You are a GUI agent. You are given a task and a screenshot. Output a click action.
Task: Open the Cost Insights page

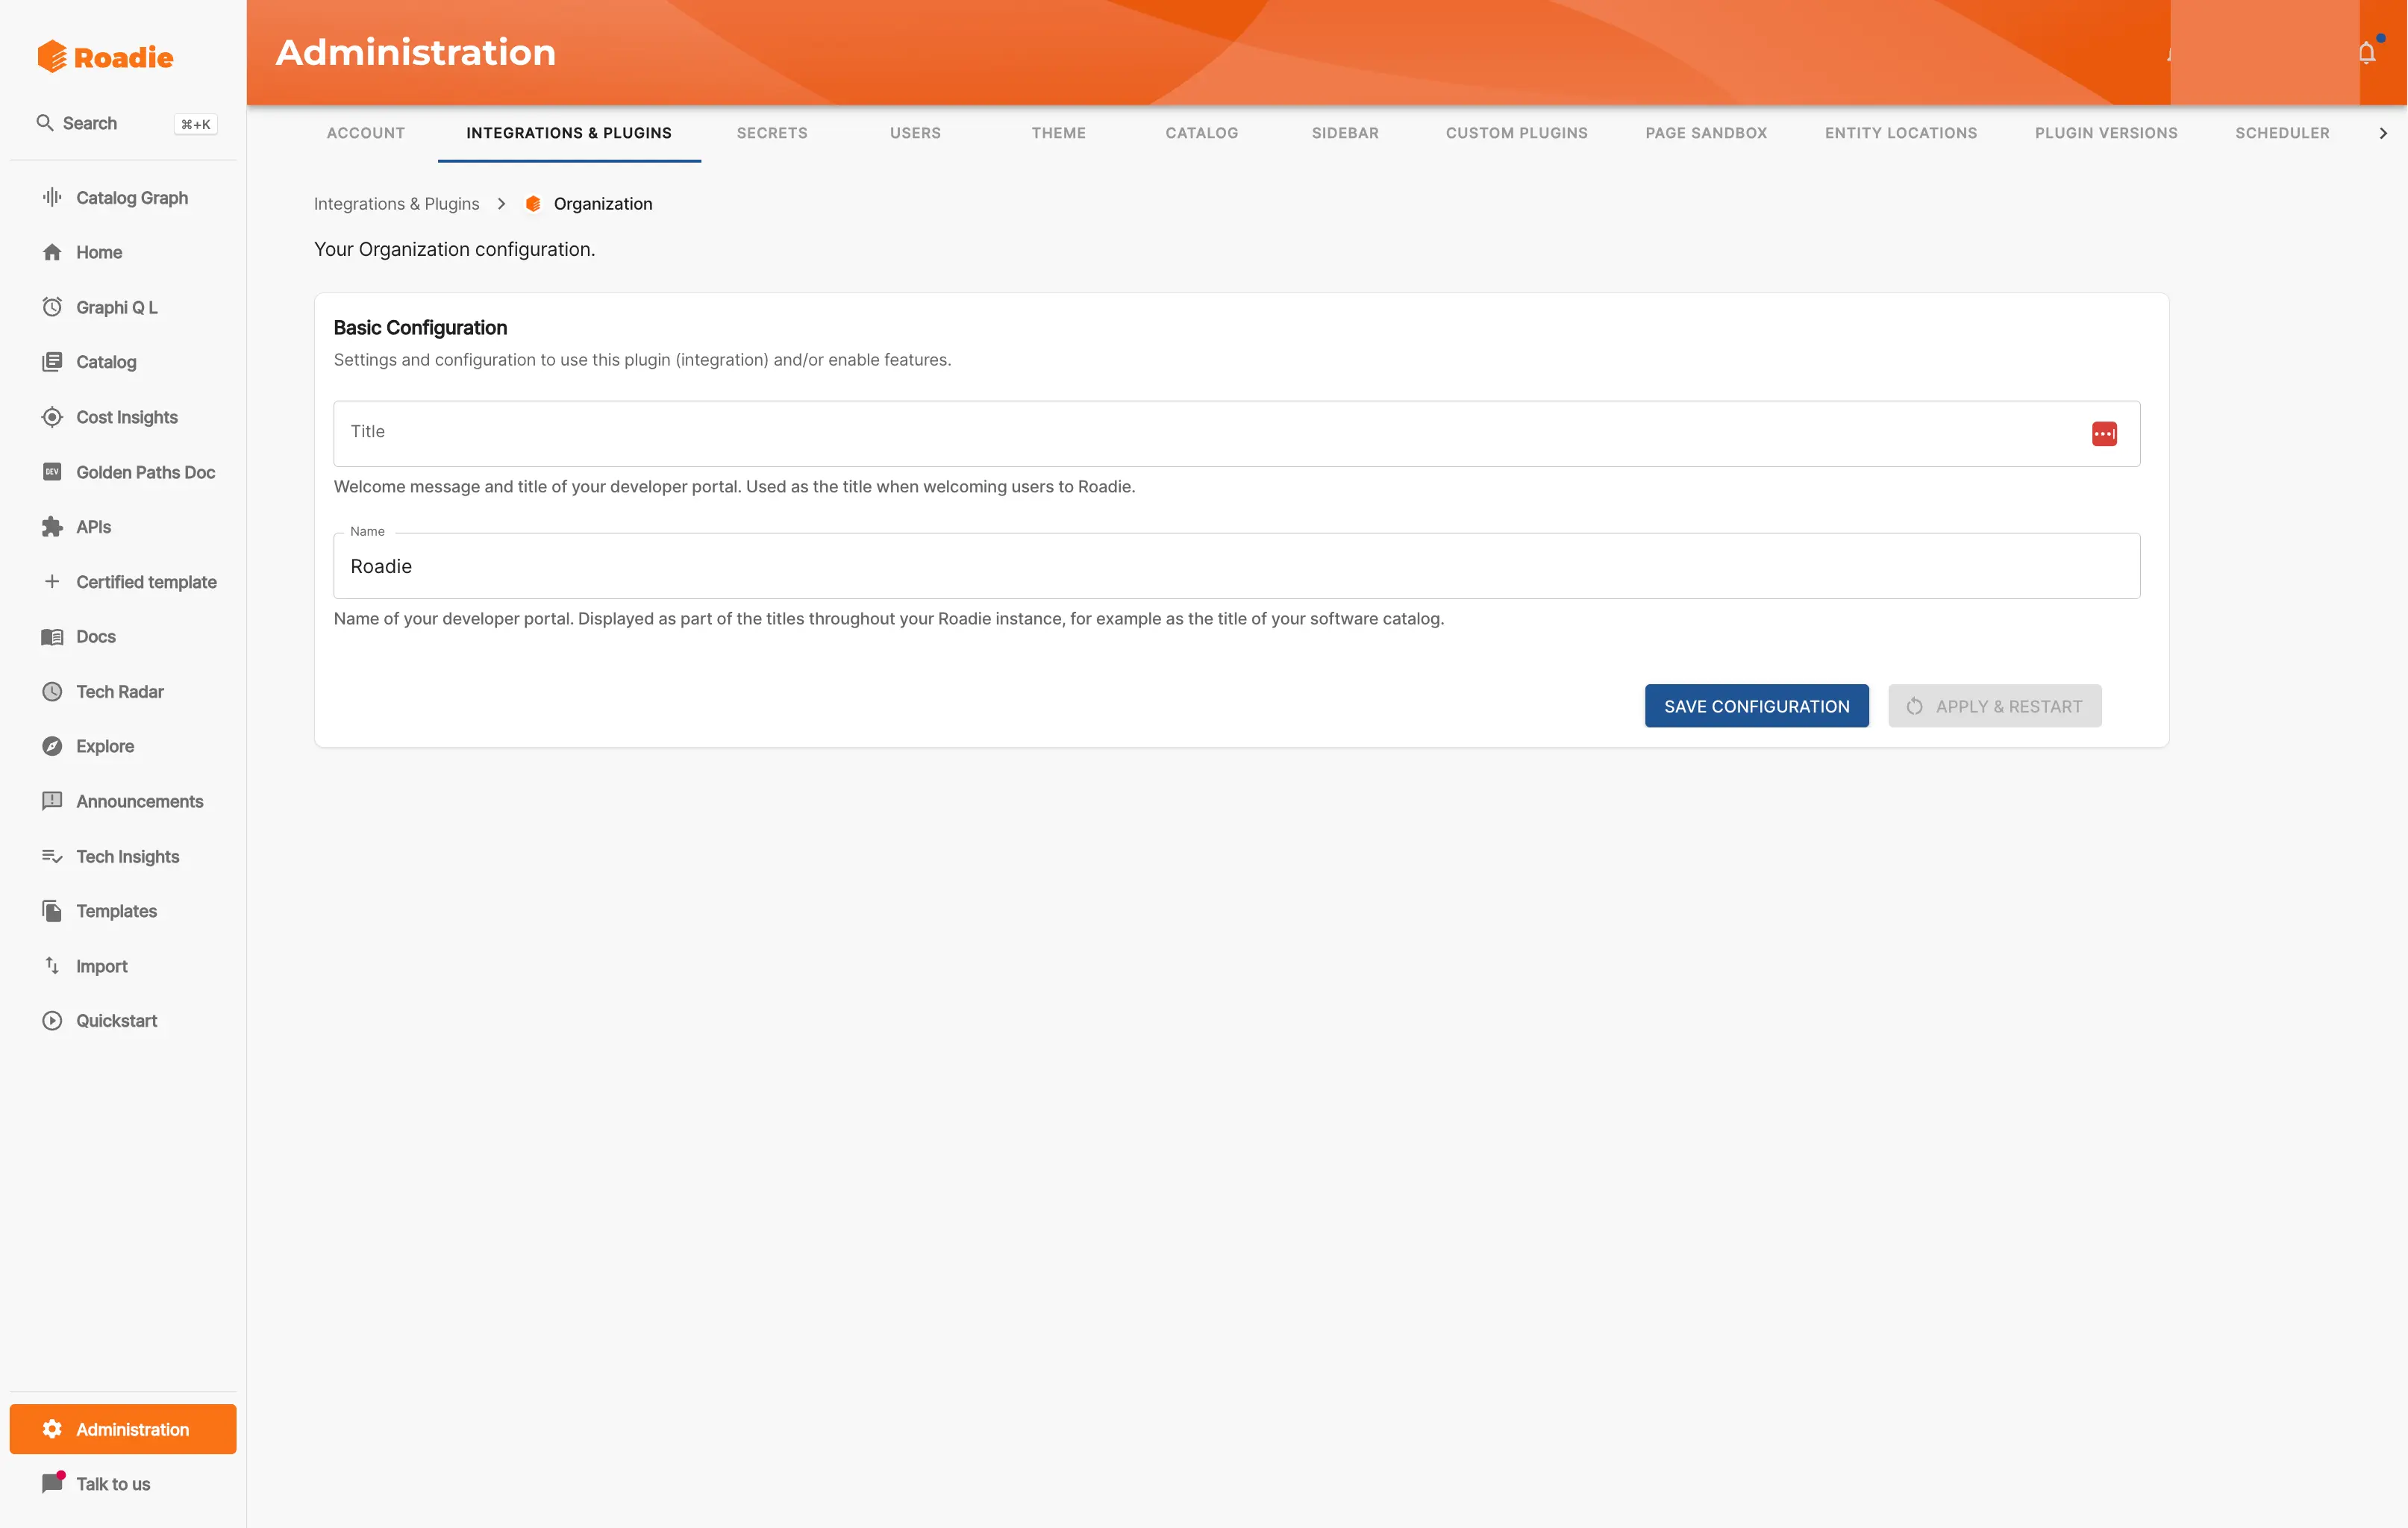[x=126, y=417]
